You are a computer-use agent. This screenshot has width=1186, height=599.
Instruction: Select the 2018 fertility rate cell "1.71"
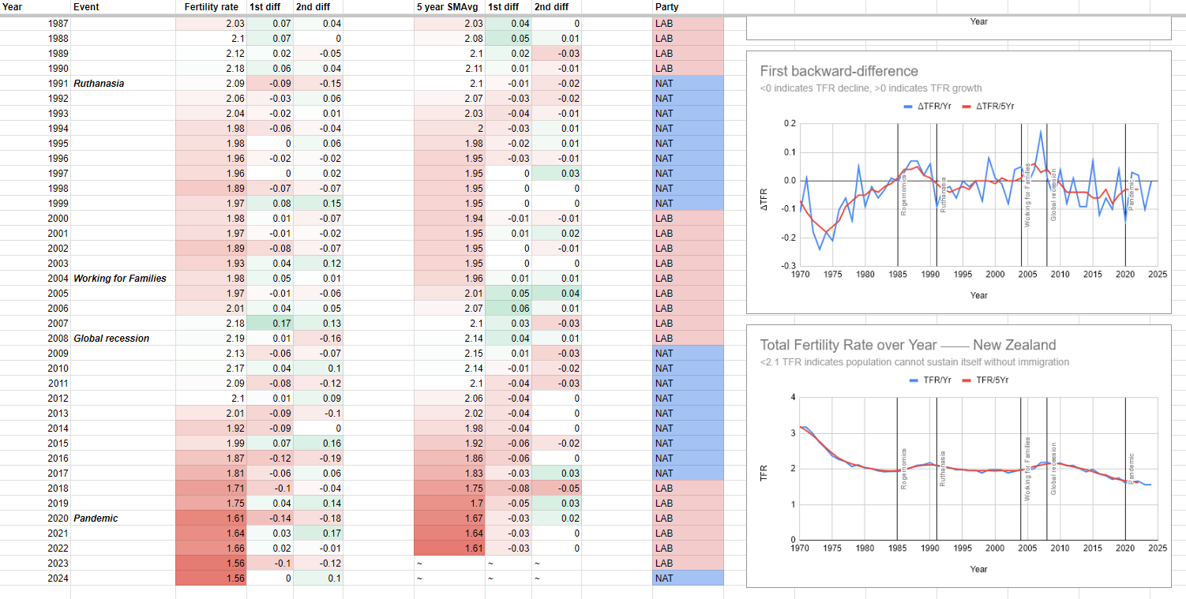[210, 488]
